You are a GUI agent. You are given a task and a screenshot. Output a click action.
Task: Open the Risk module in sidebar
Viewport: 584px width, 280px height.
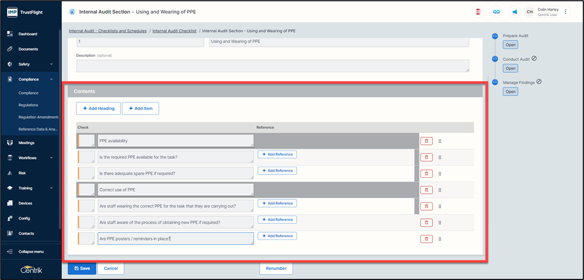pos(22,173)
